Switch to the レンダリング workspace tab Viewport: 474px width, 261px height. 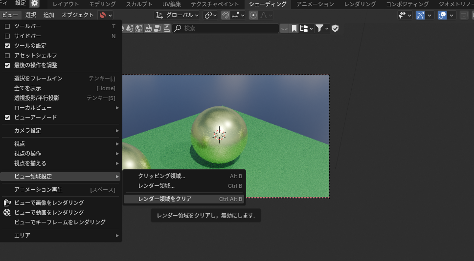click(358, 4)
